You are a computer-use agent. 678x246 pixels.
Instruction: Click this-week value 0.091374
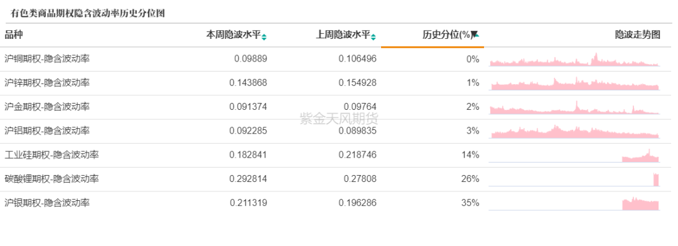click(x=248, y=107)
